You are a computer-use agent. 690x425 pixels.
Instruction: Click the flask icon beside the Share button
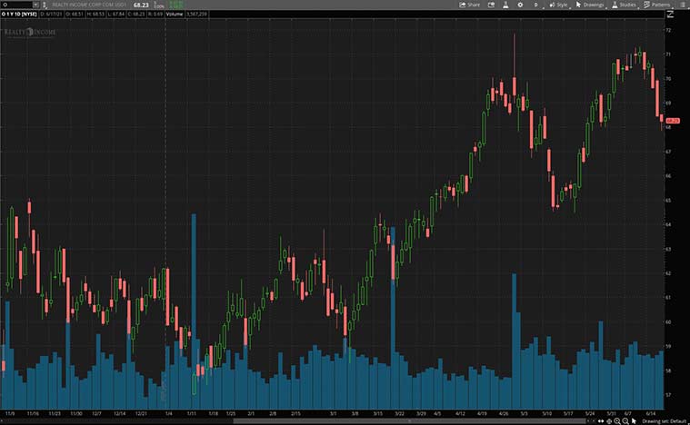(507, 5)
